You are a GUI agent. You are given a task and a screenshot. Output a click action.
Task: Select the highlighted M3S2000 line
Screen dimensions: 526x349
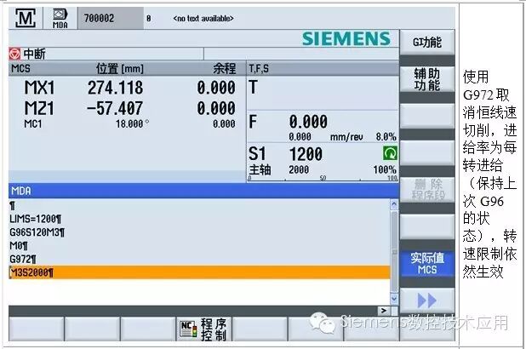[200, 272]
